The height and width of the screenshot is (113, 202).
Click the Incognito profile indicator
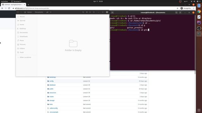[x=186, y=8]
